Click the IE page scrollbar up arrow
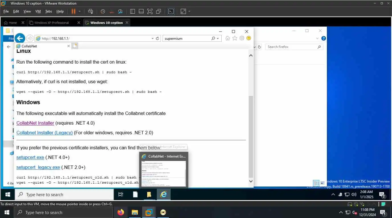The width and height of the screenshot is (392, 218). tap(251, 56)
